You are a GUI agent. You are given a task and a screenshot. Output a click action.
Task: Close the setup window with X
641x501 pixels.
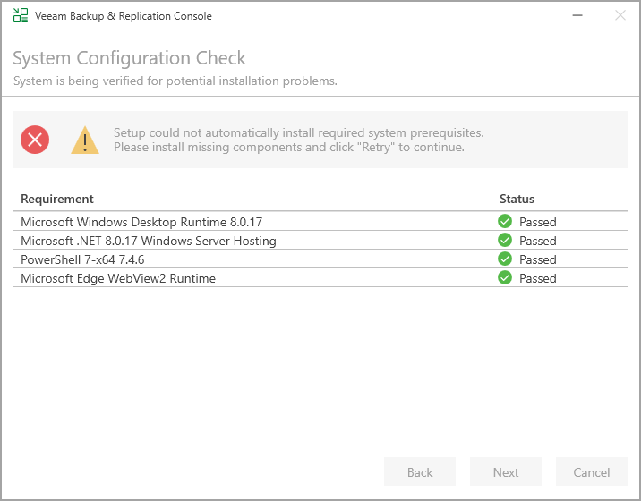click(x=620, y=15)
